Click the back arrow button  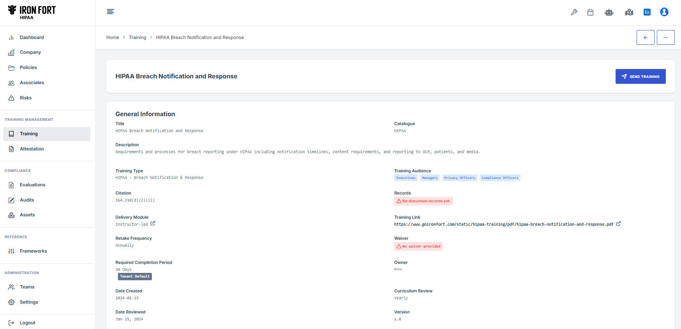pos(645,37)
